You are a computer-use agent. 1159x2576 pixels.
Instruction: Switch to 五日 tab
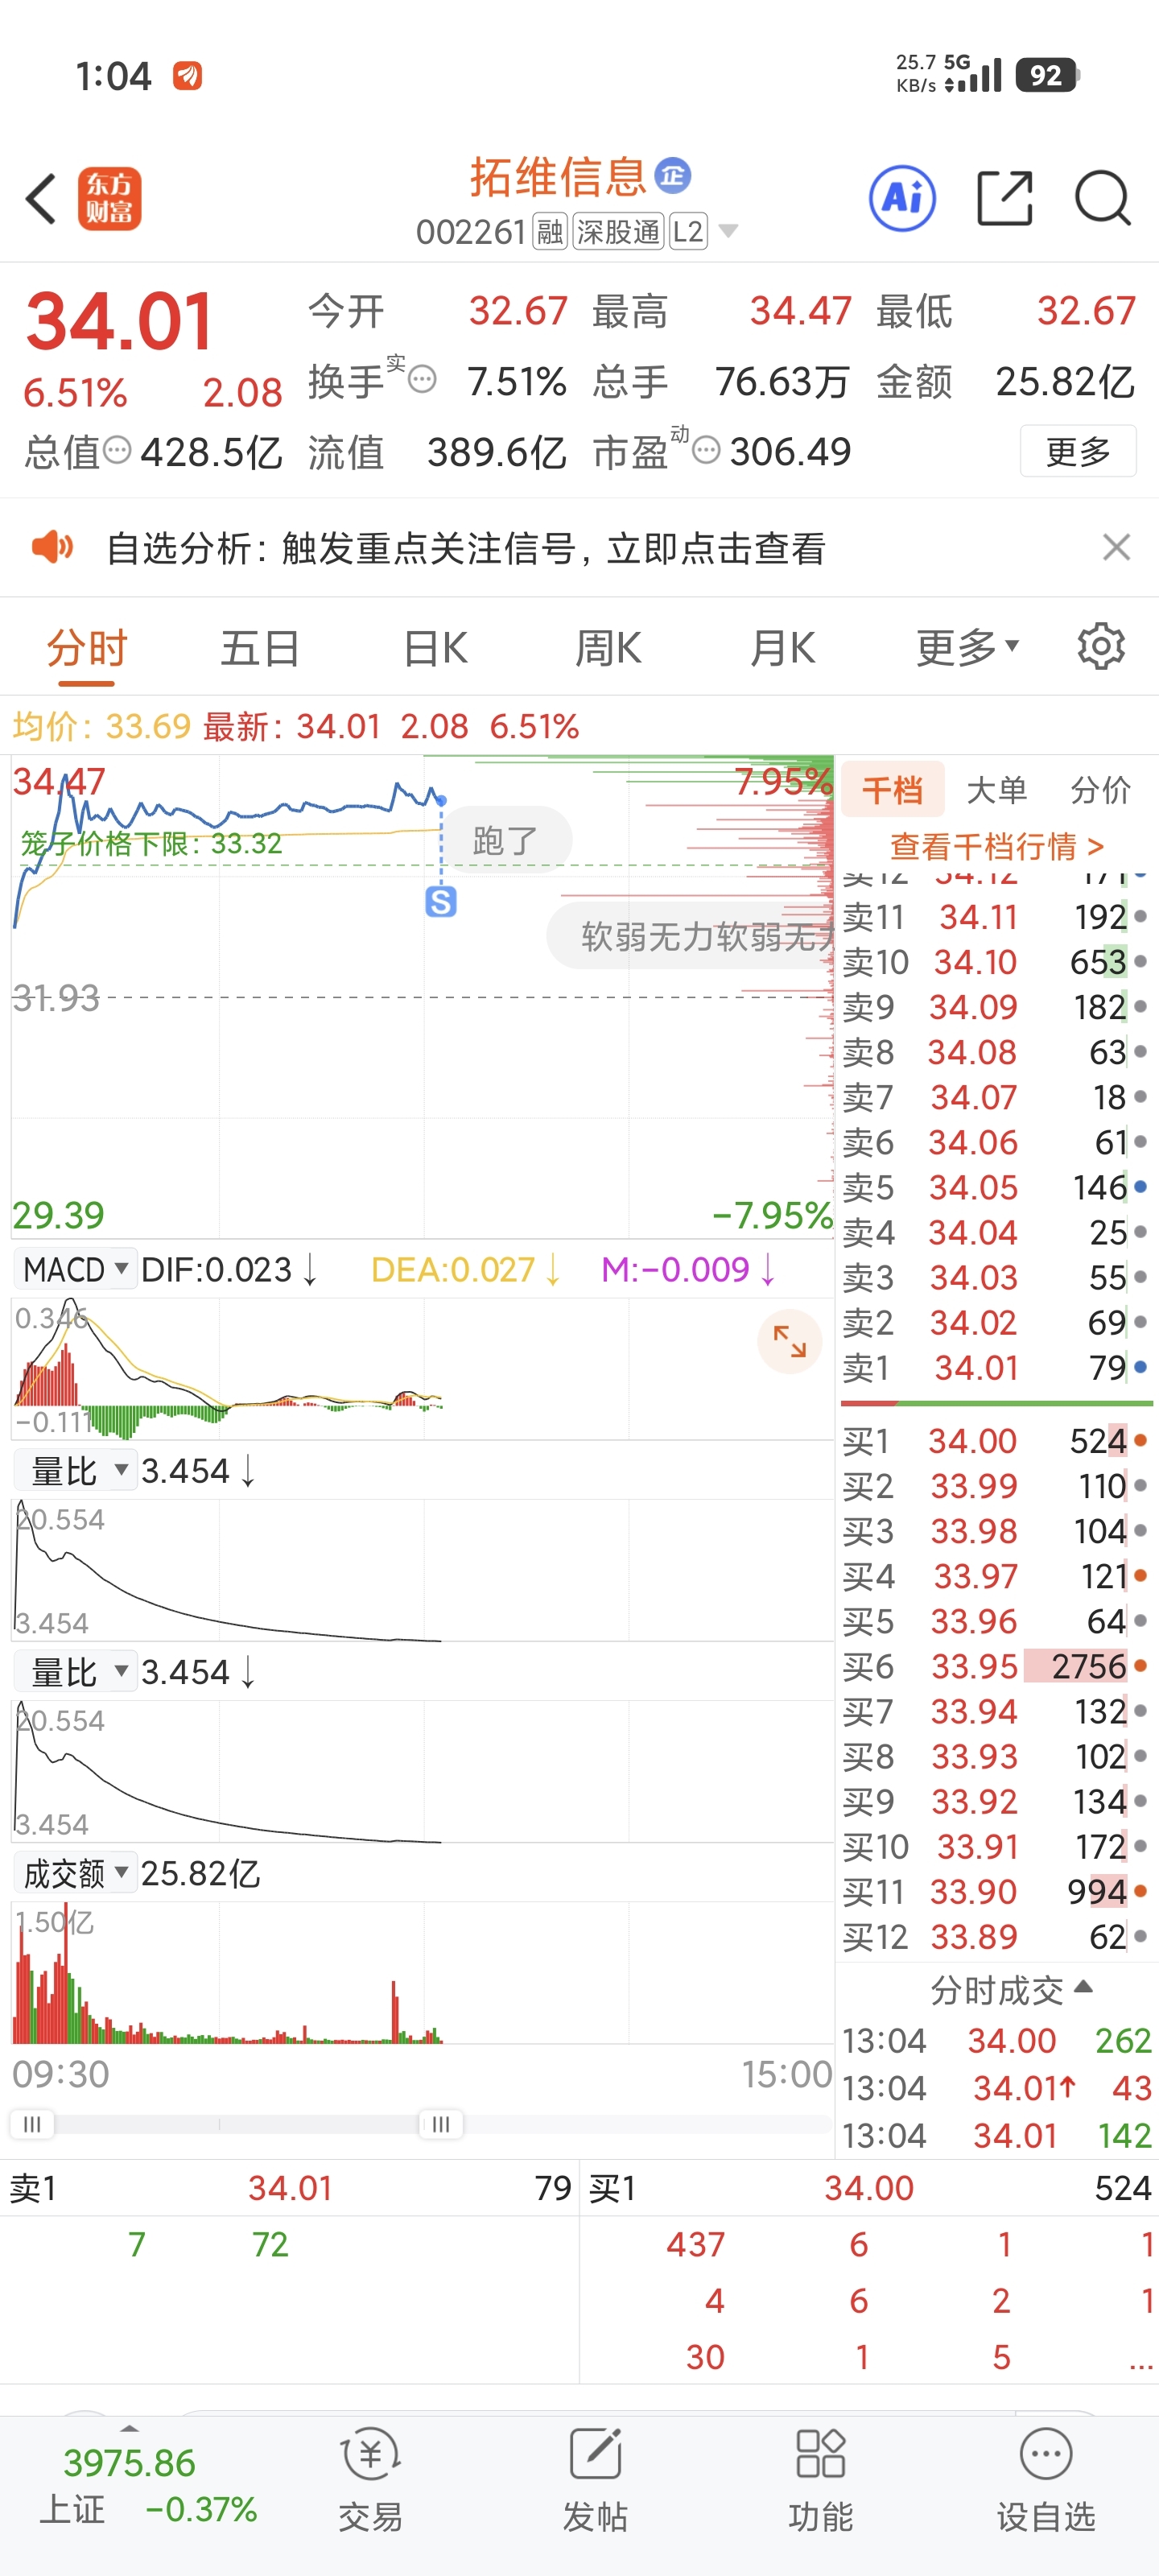pos(260,648)
